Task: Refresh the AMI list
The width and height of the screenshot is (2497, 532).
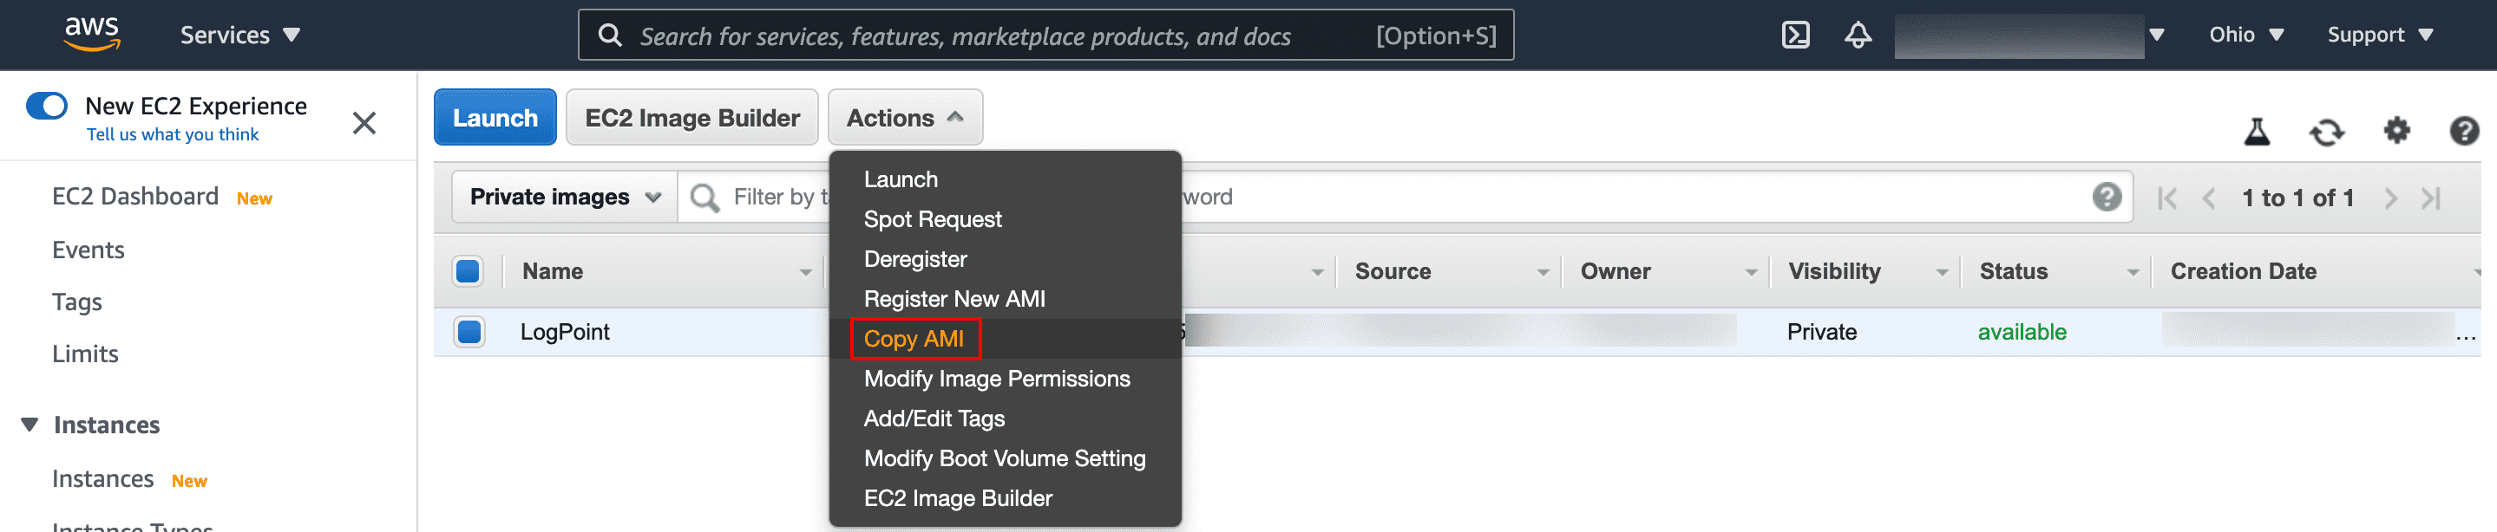Action: click(x=2326, y=131)
